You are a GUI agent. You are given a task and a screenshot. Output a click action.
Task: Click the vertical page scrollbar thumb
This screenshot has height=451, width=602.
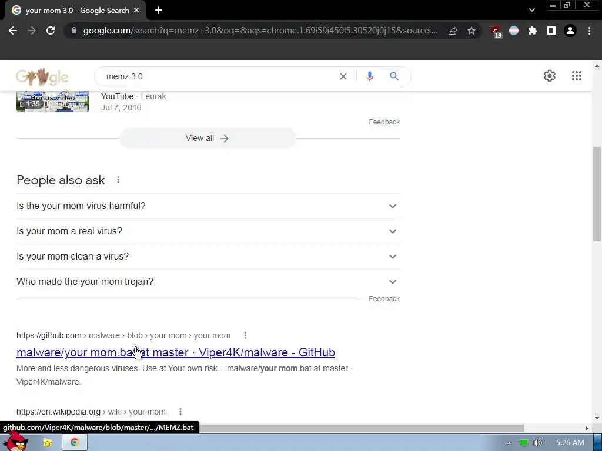pos(596,194)
